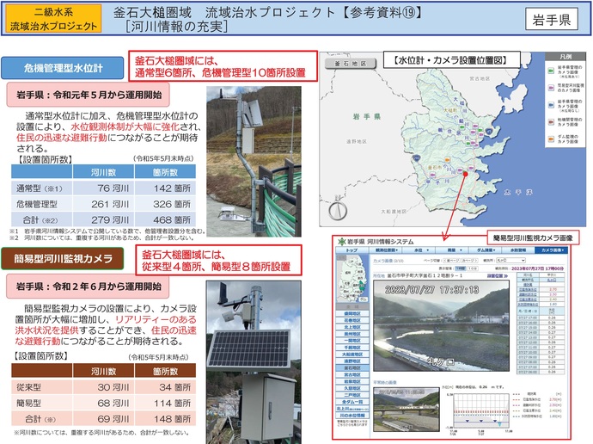The height and width of the screenshot is (444, 593).
Task: Click the 簡易型河川監視カメラ画像 caption box
Action: (x=533, y=238)
